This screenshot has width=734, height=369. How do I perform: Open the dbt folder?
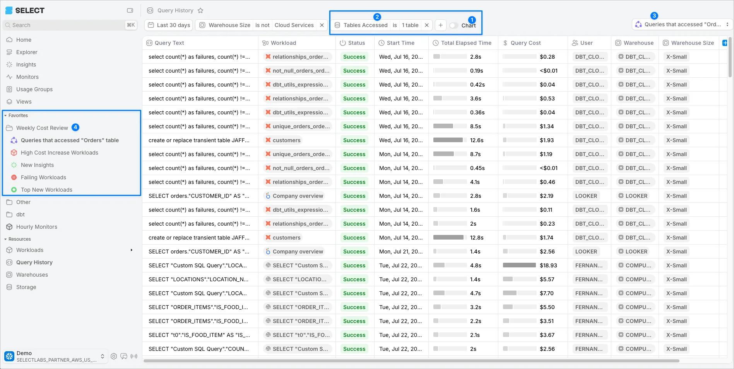21,214
